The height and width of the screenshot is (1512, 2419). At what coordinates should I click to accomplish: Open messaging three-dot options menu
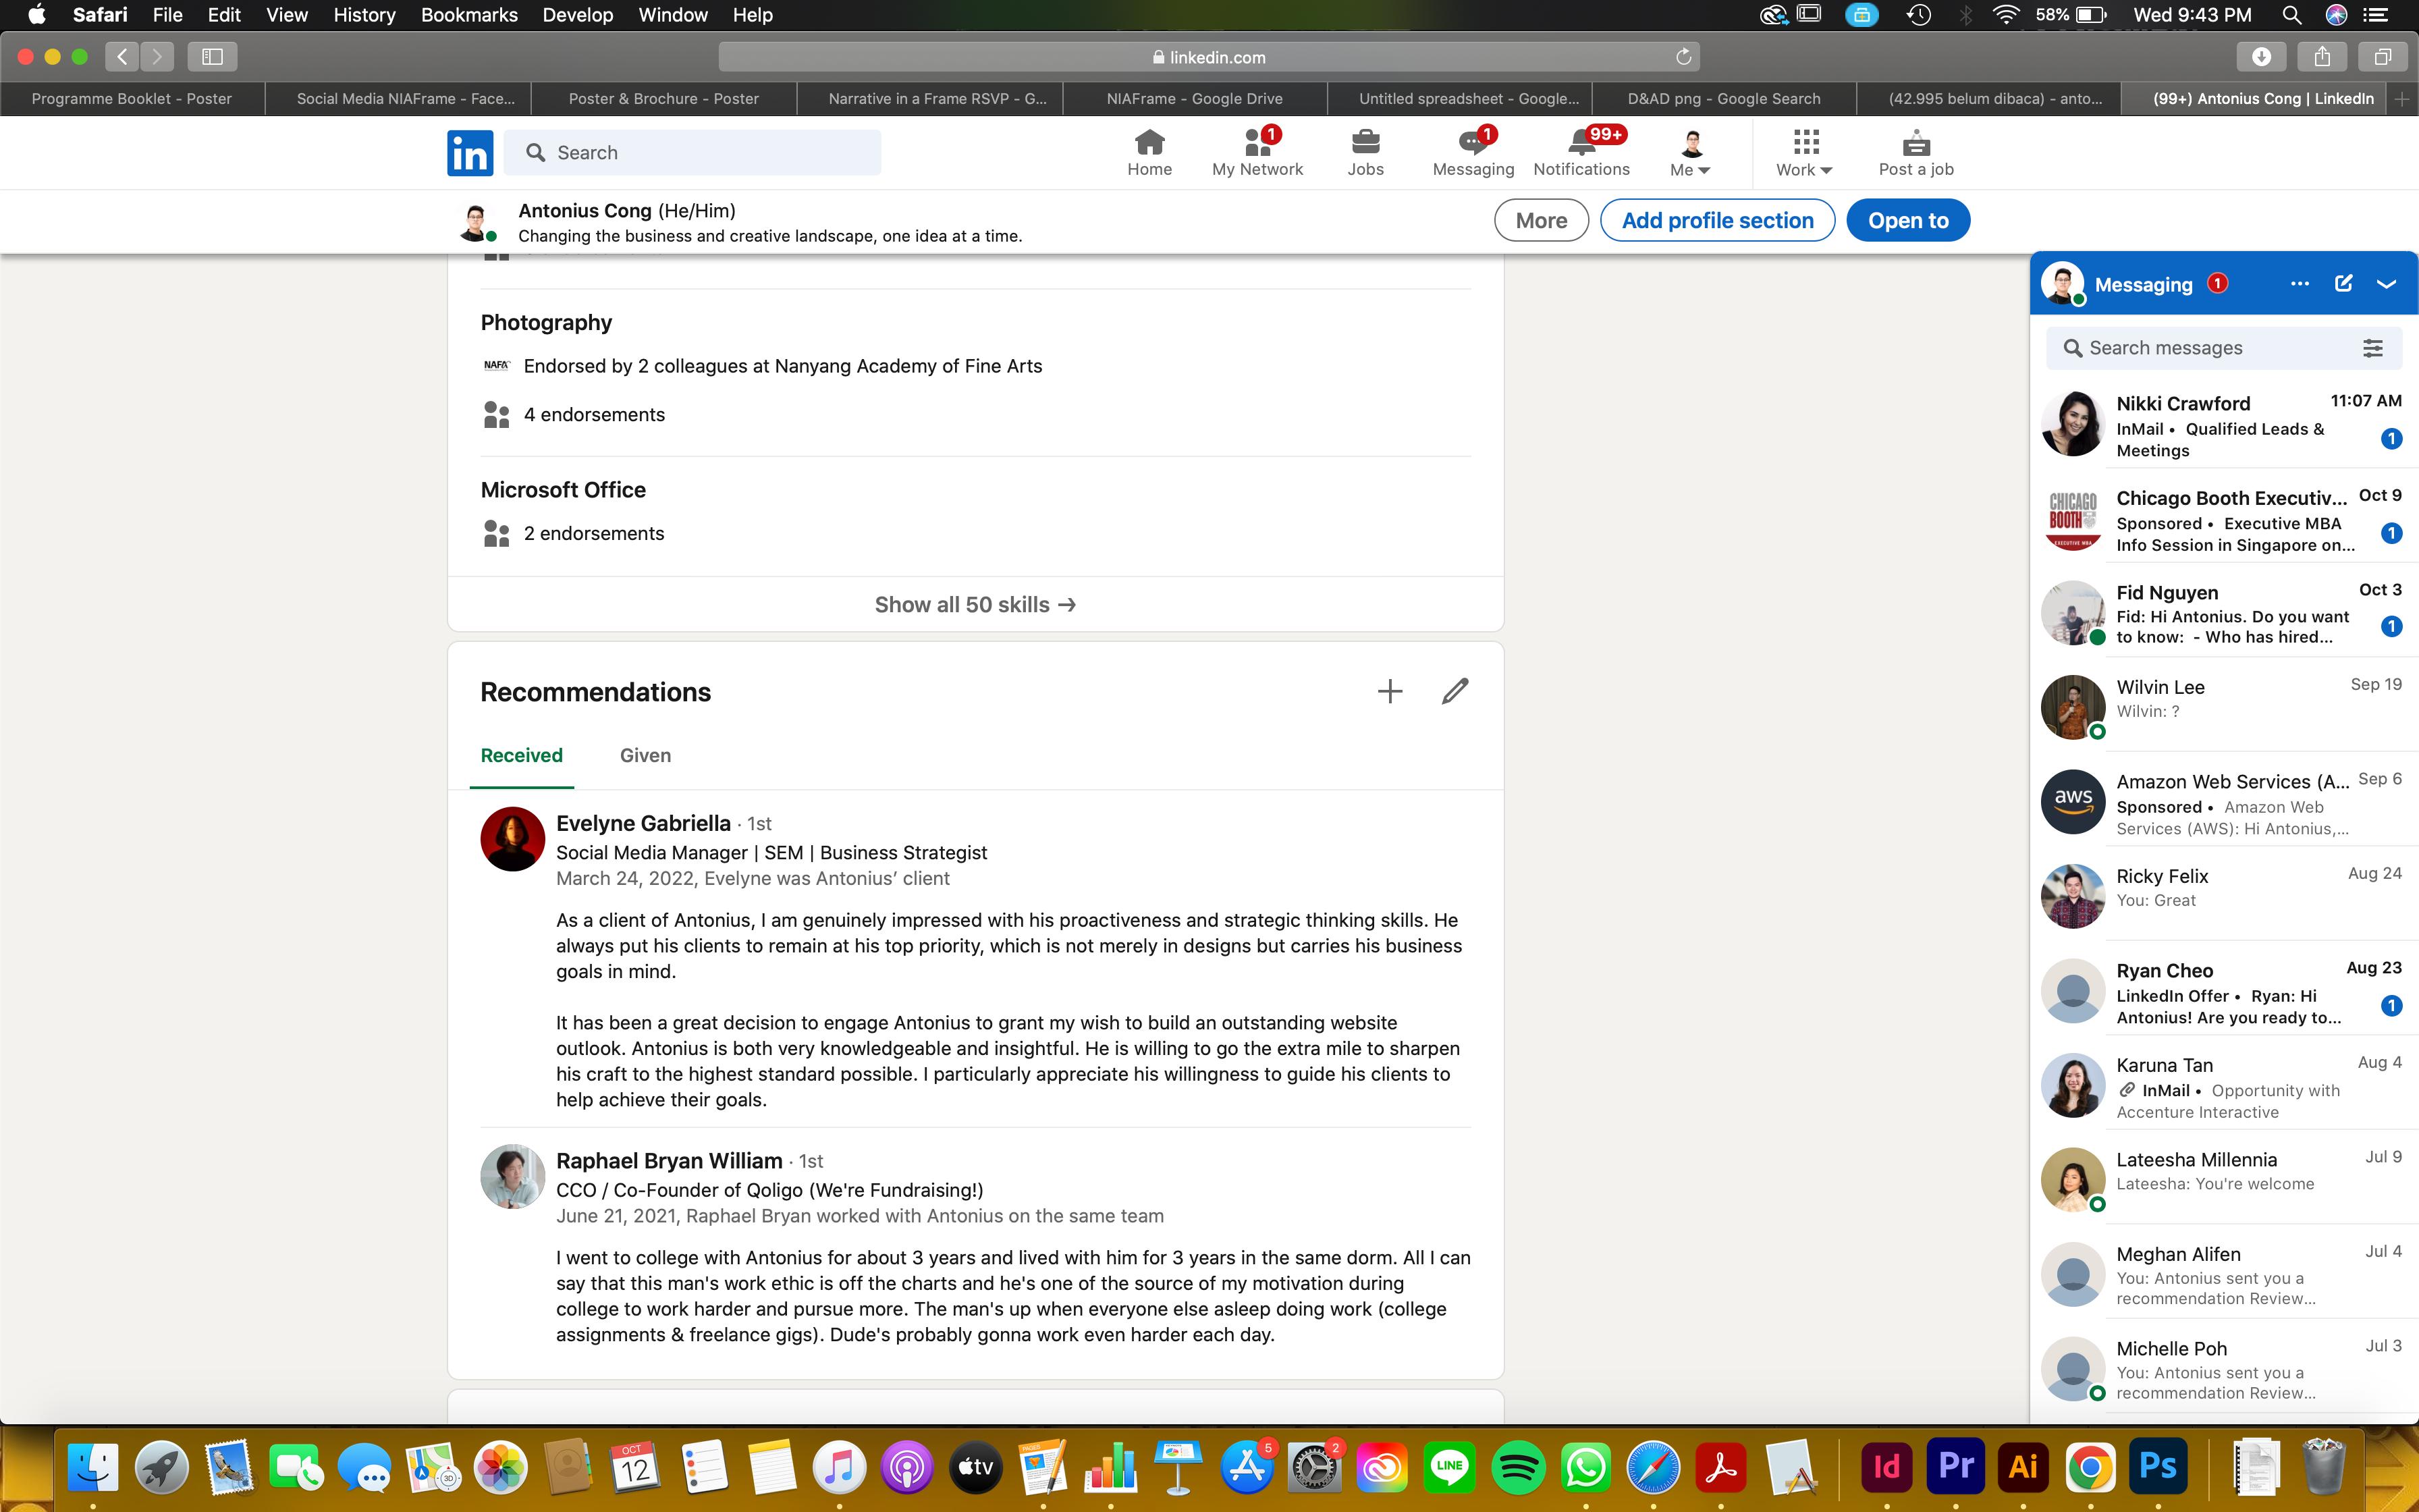coord(2299,284)
